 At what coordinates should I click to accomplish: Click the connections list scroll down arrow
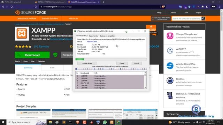(x=145, y=87)
